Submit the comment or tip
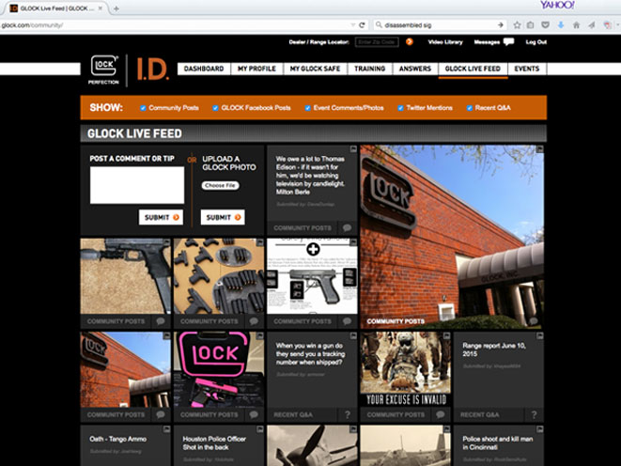This screenshot has width=621, height=466. (x=161, y=217)
